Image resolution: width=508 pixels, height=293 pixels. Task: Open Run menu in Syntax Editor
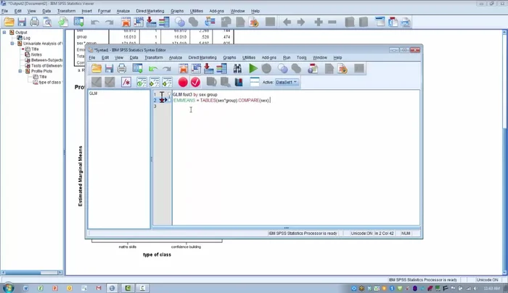[x=287, y=57]
